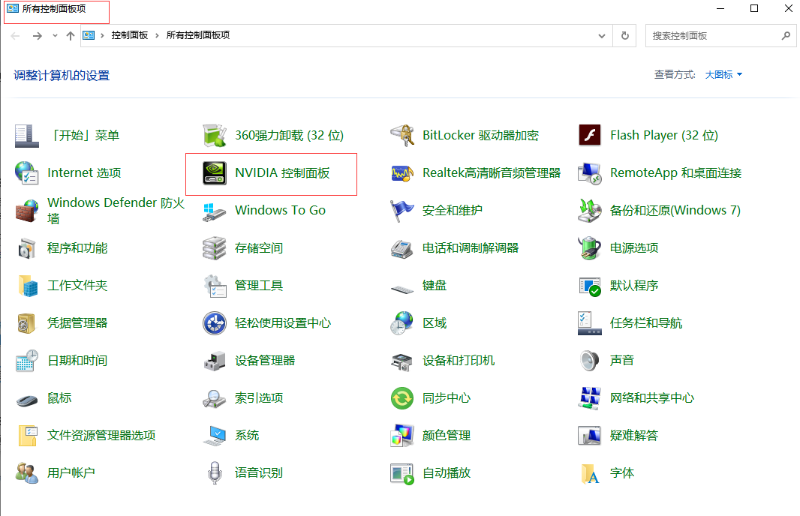Expand the address bar history dropdown arrow
This screenshot has width=800, height=516.
click(602, 35)
